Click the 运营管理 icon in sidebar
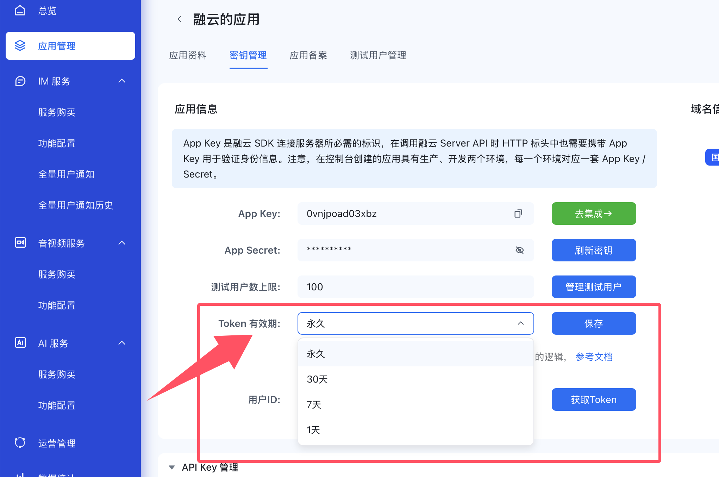Screen dimensions: 719x477 pos(20,443)
